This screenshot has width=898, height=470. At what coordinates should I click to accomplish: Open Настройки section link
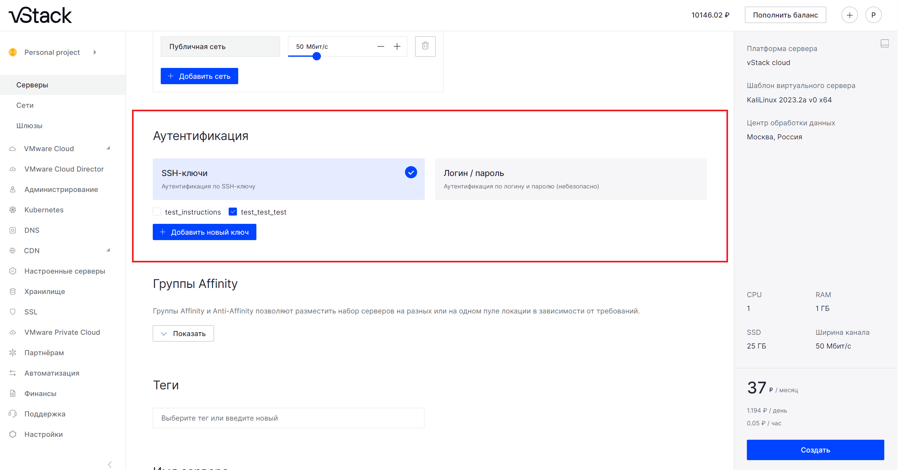point(44,434)
